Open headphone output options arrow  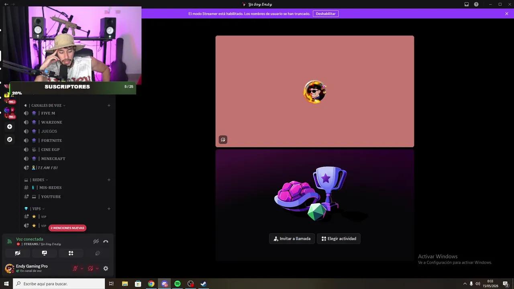tap(97, 269)
